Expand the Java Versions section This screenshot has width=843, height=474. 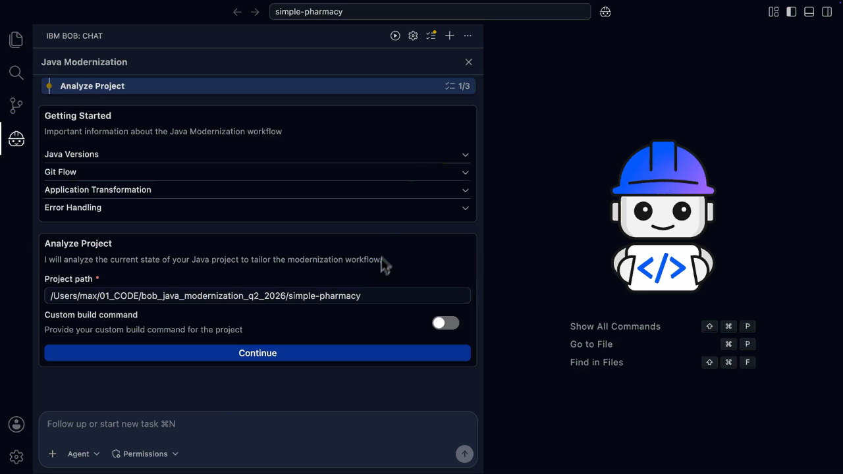click(257, 154)
